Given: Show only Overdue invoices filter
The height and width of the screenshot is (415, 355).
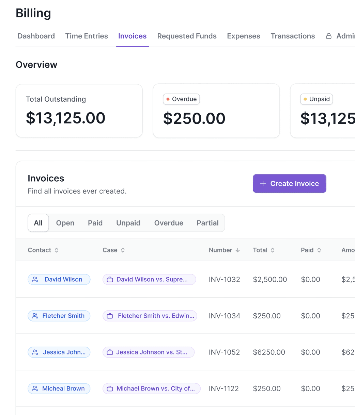Looking at the screenshot, I should coord(169,223).
